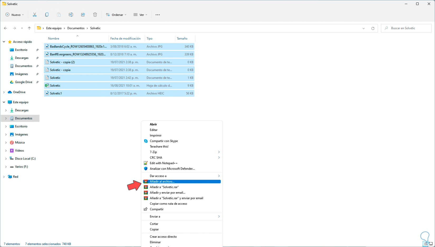Expand the Red tree node
The width and height of the screenshot is (435, 247).
tap(4, 177)
